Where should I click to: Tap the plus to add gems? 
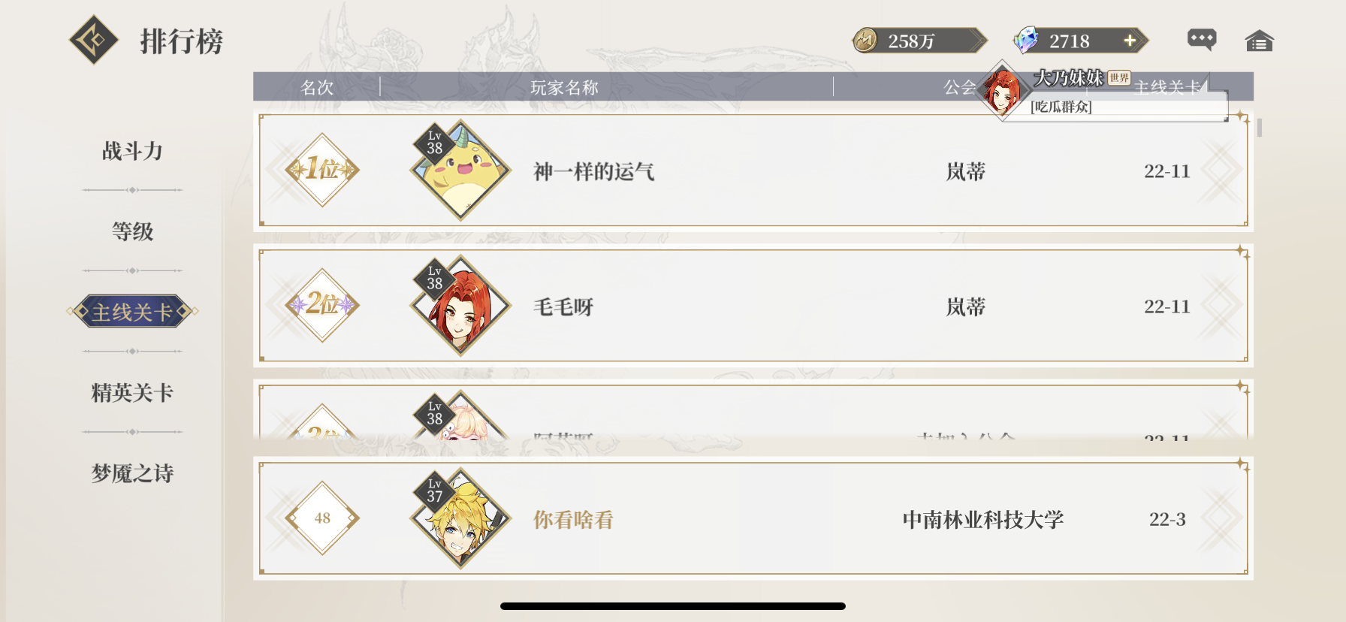pos(1130,41)
